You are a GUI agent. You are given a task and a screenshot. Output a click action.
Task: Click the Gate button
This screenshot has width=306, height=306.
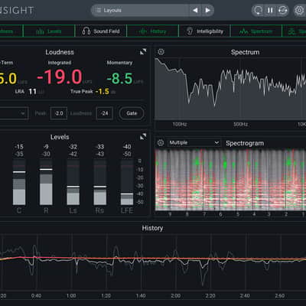click(132, 113)
